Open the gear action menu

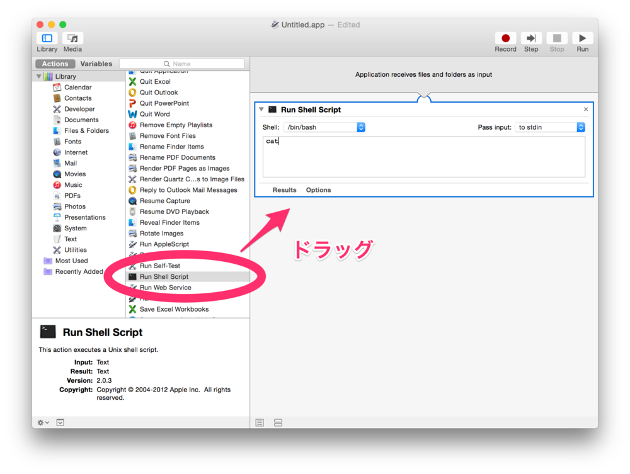pos(43,422)
